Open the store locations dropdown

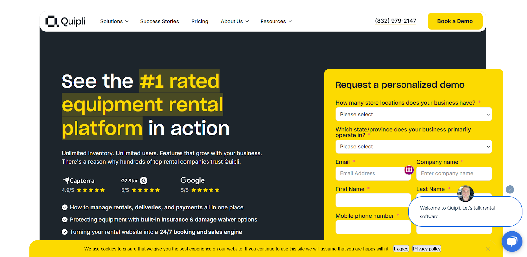pos(414,114)
